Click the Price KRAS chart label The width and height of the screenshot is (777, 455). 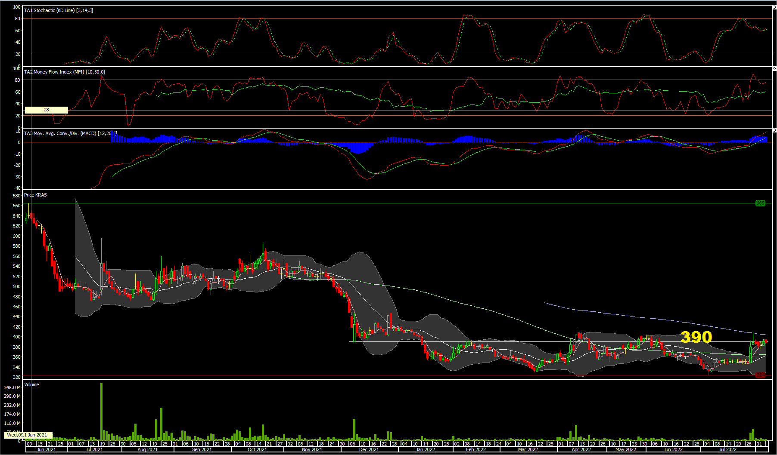(x=35, y=195)
